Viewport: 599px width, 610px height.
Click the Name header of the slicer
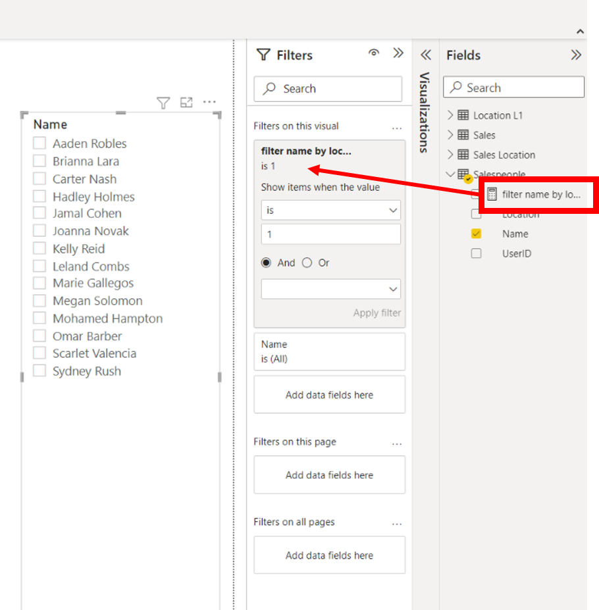[50, 124]
